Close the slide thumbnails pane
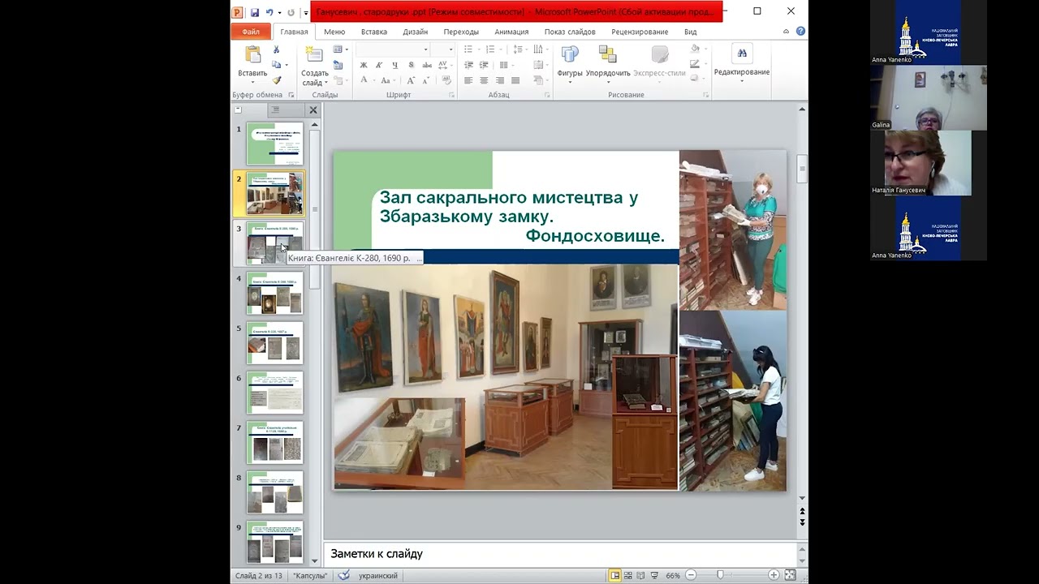Screen dimensions: 1039x584 [x=313, y=109]
